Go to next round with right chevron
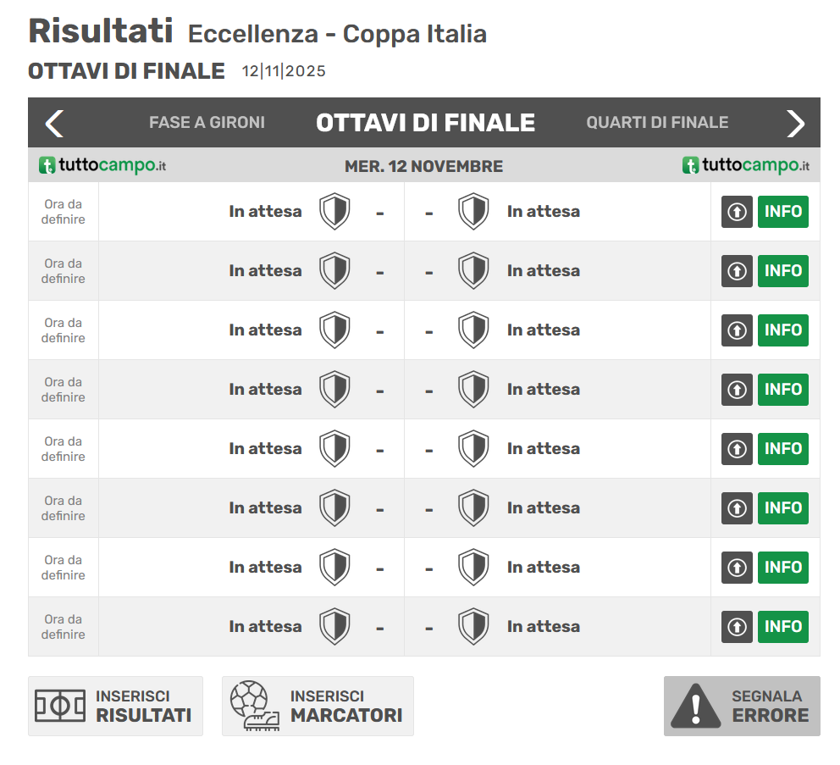This screenshot has height=765, width=840. click(x=795, y=124)
